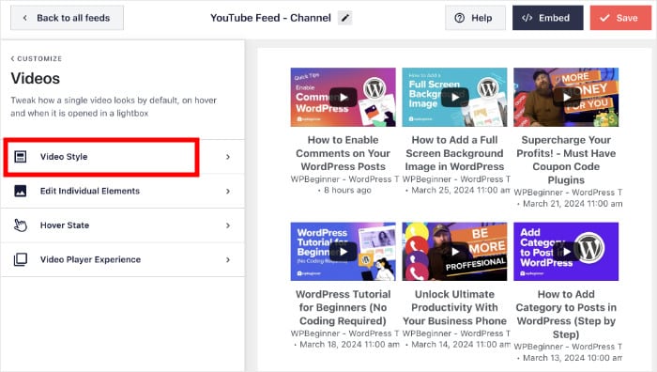Expand the Edit Individual Elements chevron
Screen dimensions: 657x372
pos(228,192)
